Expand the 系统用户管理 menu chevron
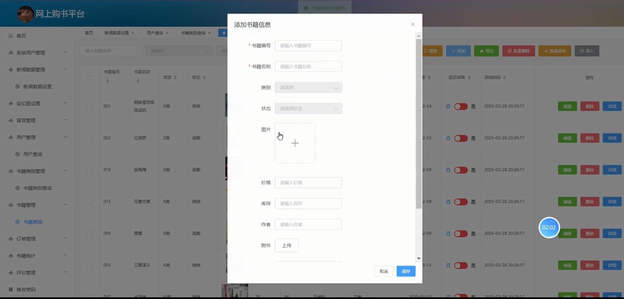Viewport: 624px width, 299px height. tap(66, 52)
